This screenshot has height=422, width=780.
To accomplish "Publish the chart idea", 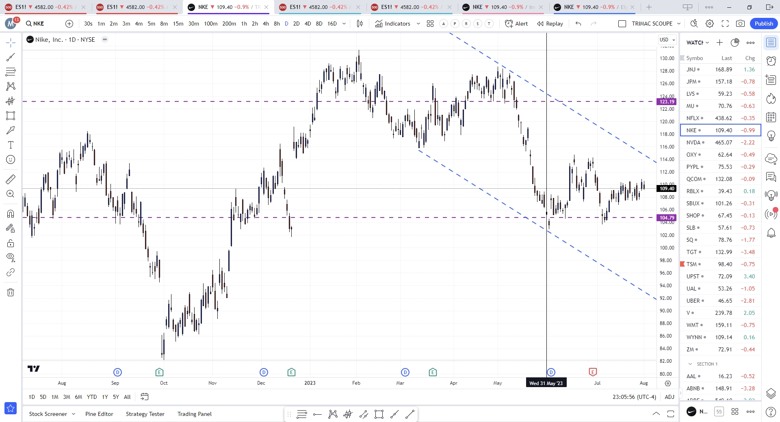I will (x=764, y=24).
